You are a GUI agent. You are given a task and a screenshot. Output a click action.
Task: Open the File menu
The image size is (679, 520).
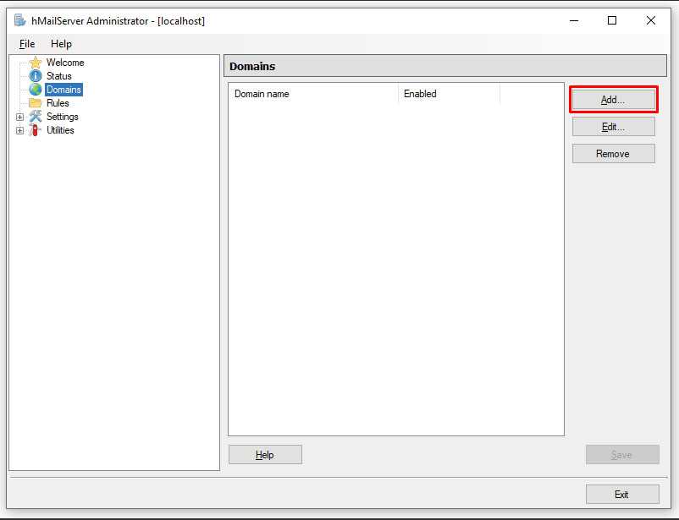pos(27,44)
